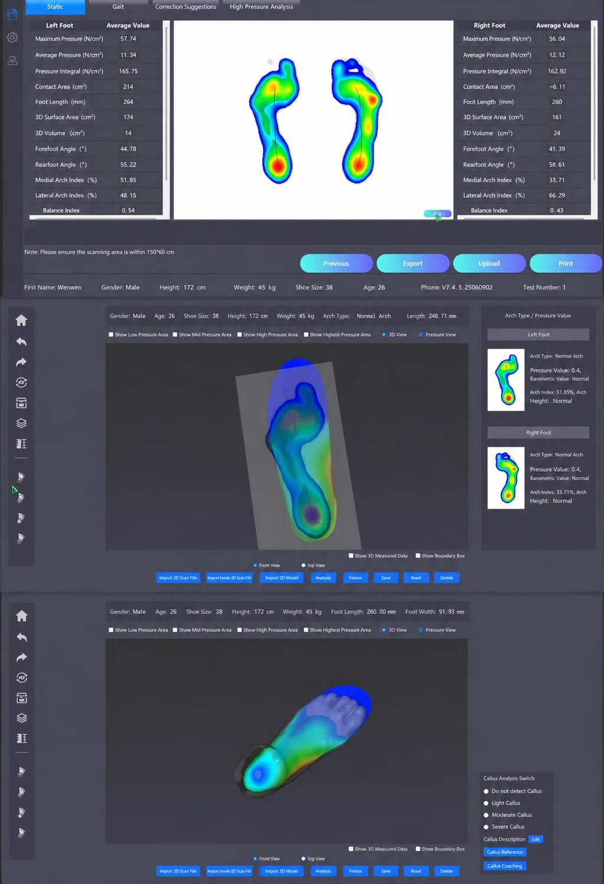Enable Show Mid Pressure Area in the arch-type panel
This screenshot has width=604, height=884.
175,334
